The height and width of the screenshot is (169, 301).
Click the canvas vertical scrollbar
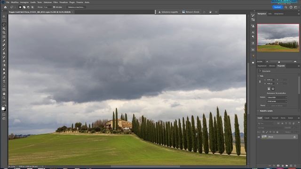[248, 89]
